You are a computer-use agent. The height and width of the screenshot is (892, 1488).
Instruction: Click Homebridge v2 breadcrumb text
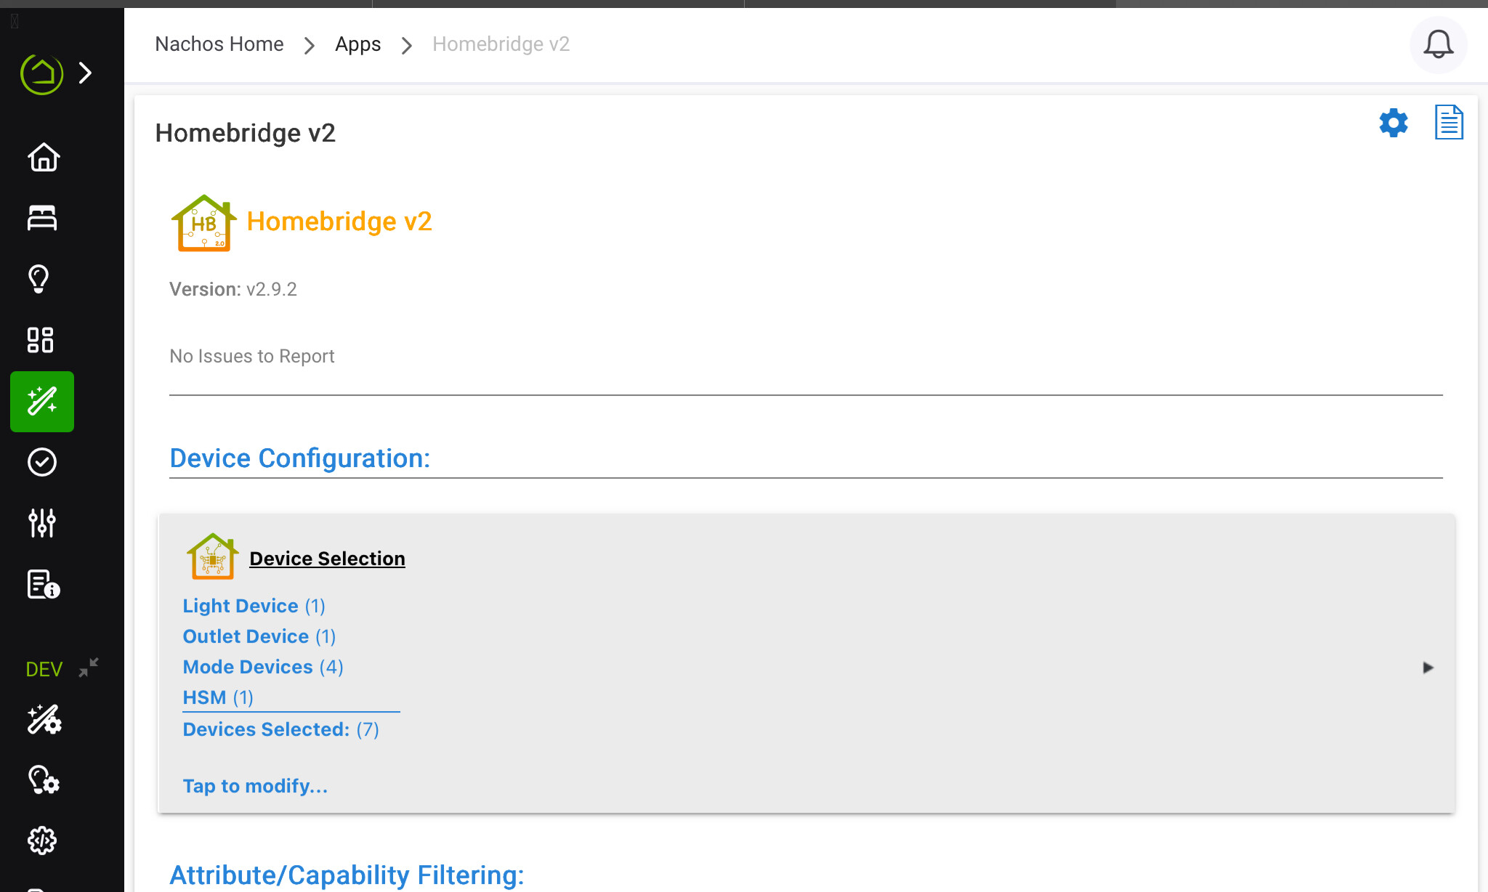[x=501, y=44]
